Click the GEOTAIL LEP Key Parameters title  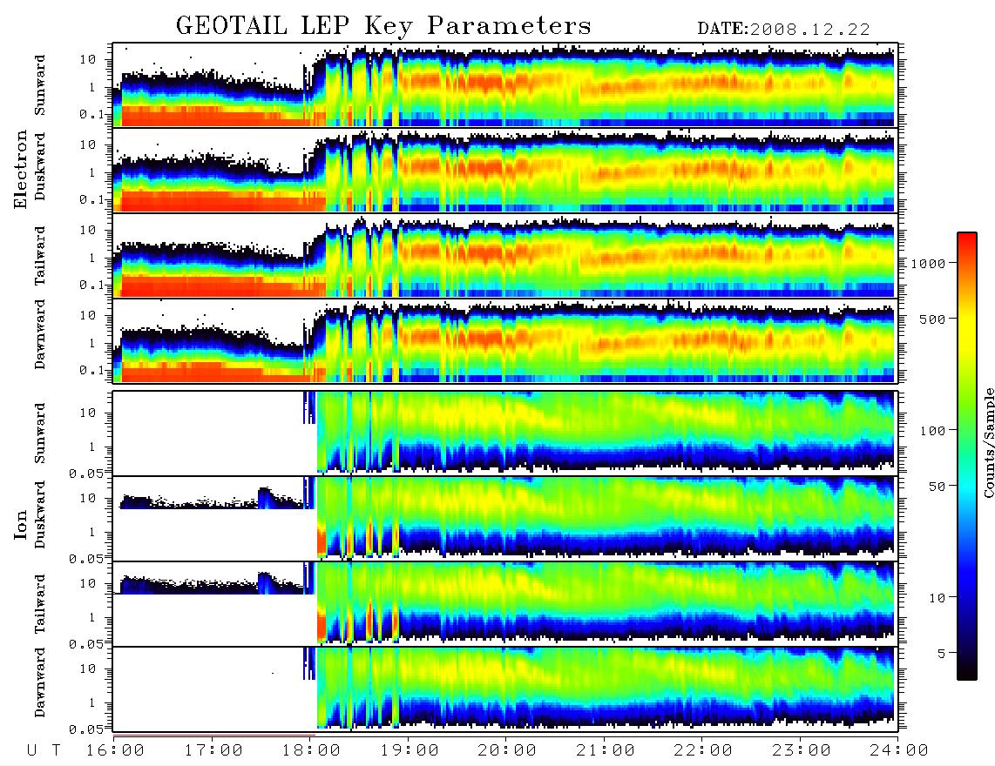pyautogui.click(x=383, y=26)
